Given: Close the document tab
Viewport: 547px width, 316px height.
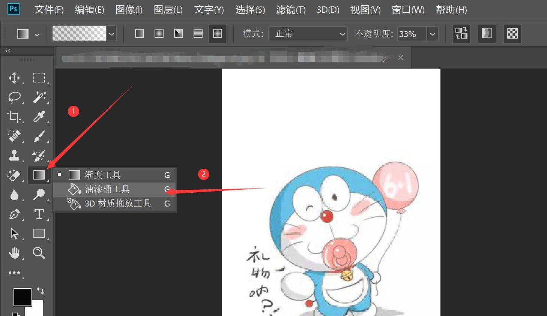Looking at the screenshot, I should coord(401,57).
